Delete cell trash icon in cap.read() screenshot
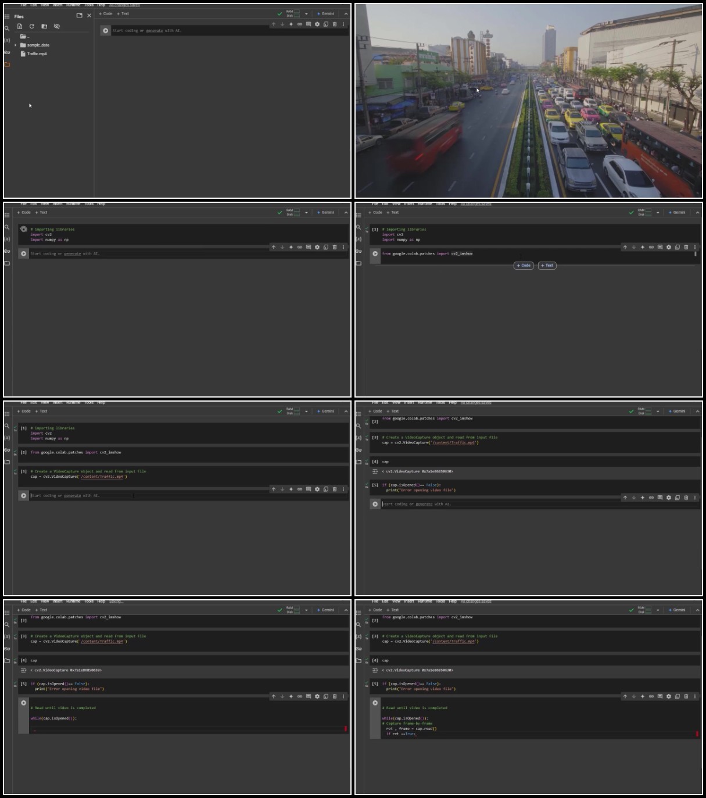Screen dimensions: 706x798 [686, 696]
